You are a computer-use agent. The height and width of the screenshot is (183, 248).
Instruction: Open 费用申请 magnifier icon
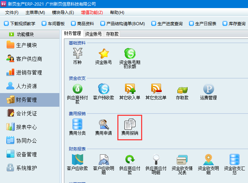104,125
